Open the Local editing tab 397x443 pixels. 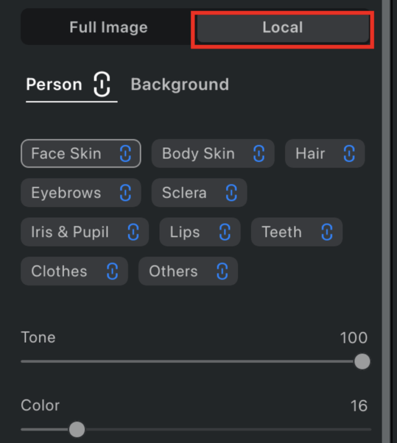click(282, 27)
